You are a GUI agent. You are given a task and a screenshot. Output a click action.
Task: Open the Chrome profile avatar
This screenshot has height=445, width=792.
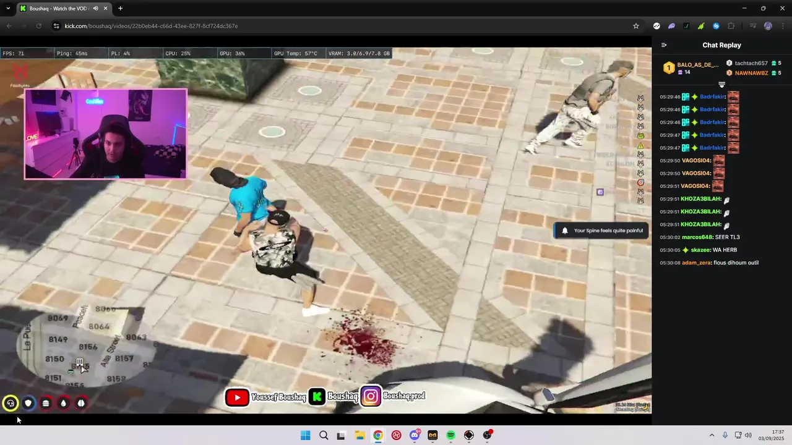(768, 26)
